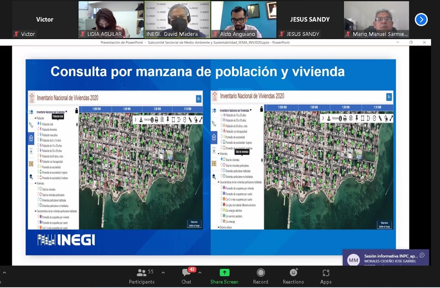The width and height of the screenshot is (440, 288).
Task: Click the printer icon in right map toolbar
Action: [x=345, y=119]
